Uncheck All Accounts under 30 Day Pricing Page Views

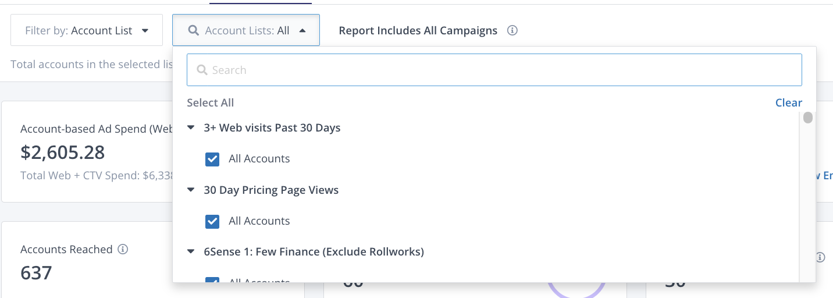point(212,221)
